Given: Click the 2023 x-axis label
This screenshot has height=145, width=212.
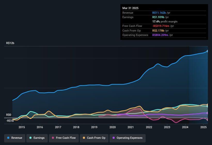Looking at the screenshot, I should pyautogui.click(x=167, y=127).
